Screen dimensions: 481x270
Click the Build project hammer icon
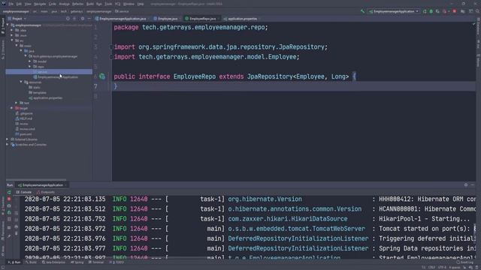[x=362, y=11]
